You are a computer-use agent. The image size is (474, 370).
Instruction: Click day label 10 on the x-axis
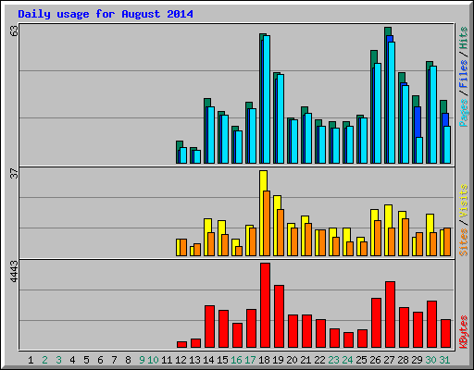153,360
